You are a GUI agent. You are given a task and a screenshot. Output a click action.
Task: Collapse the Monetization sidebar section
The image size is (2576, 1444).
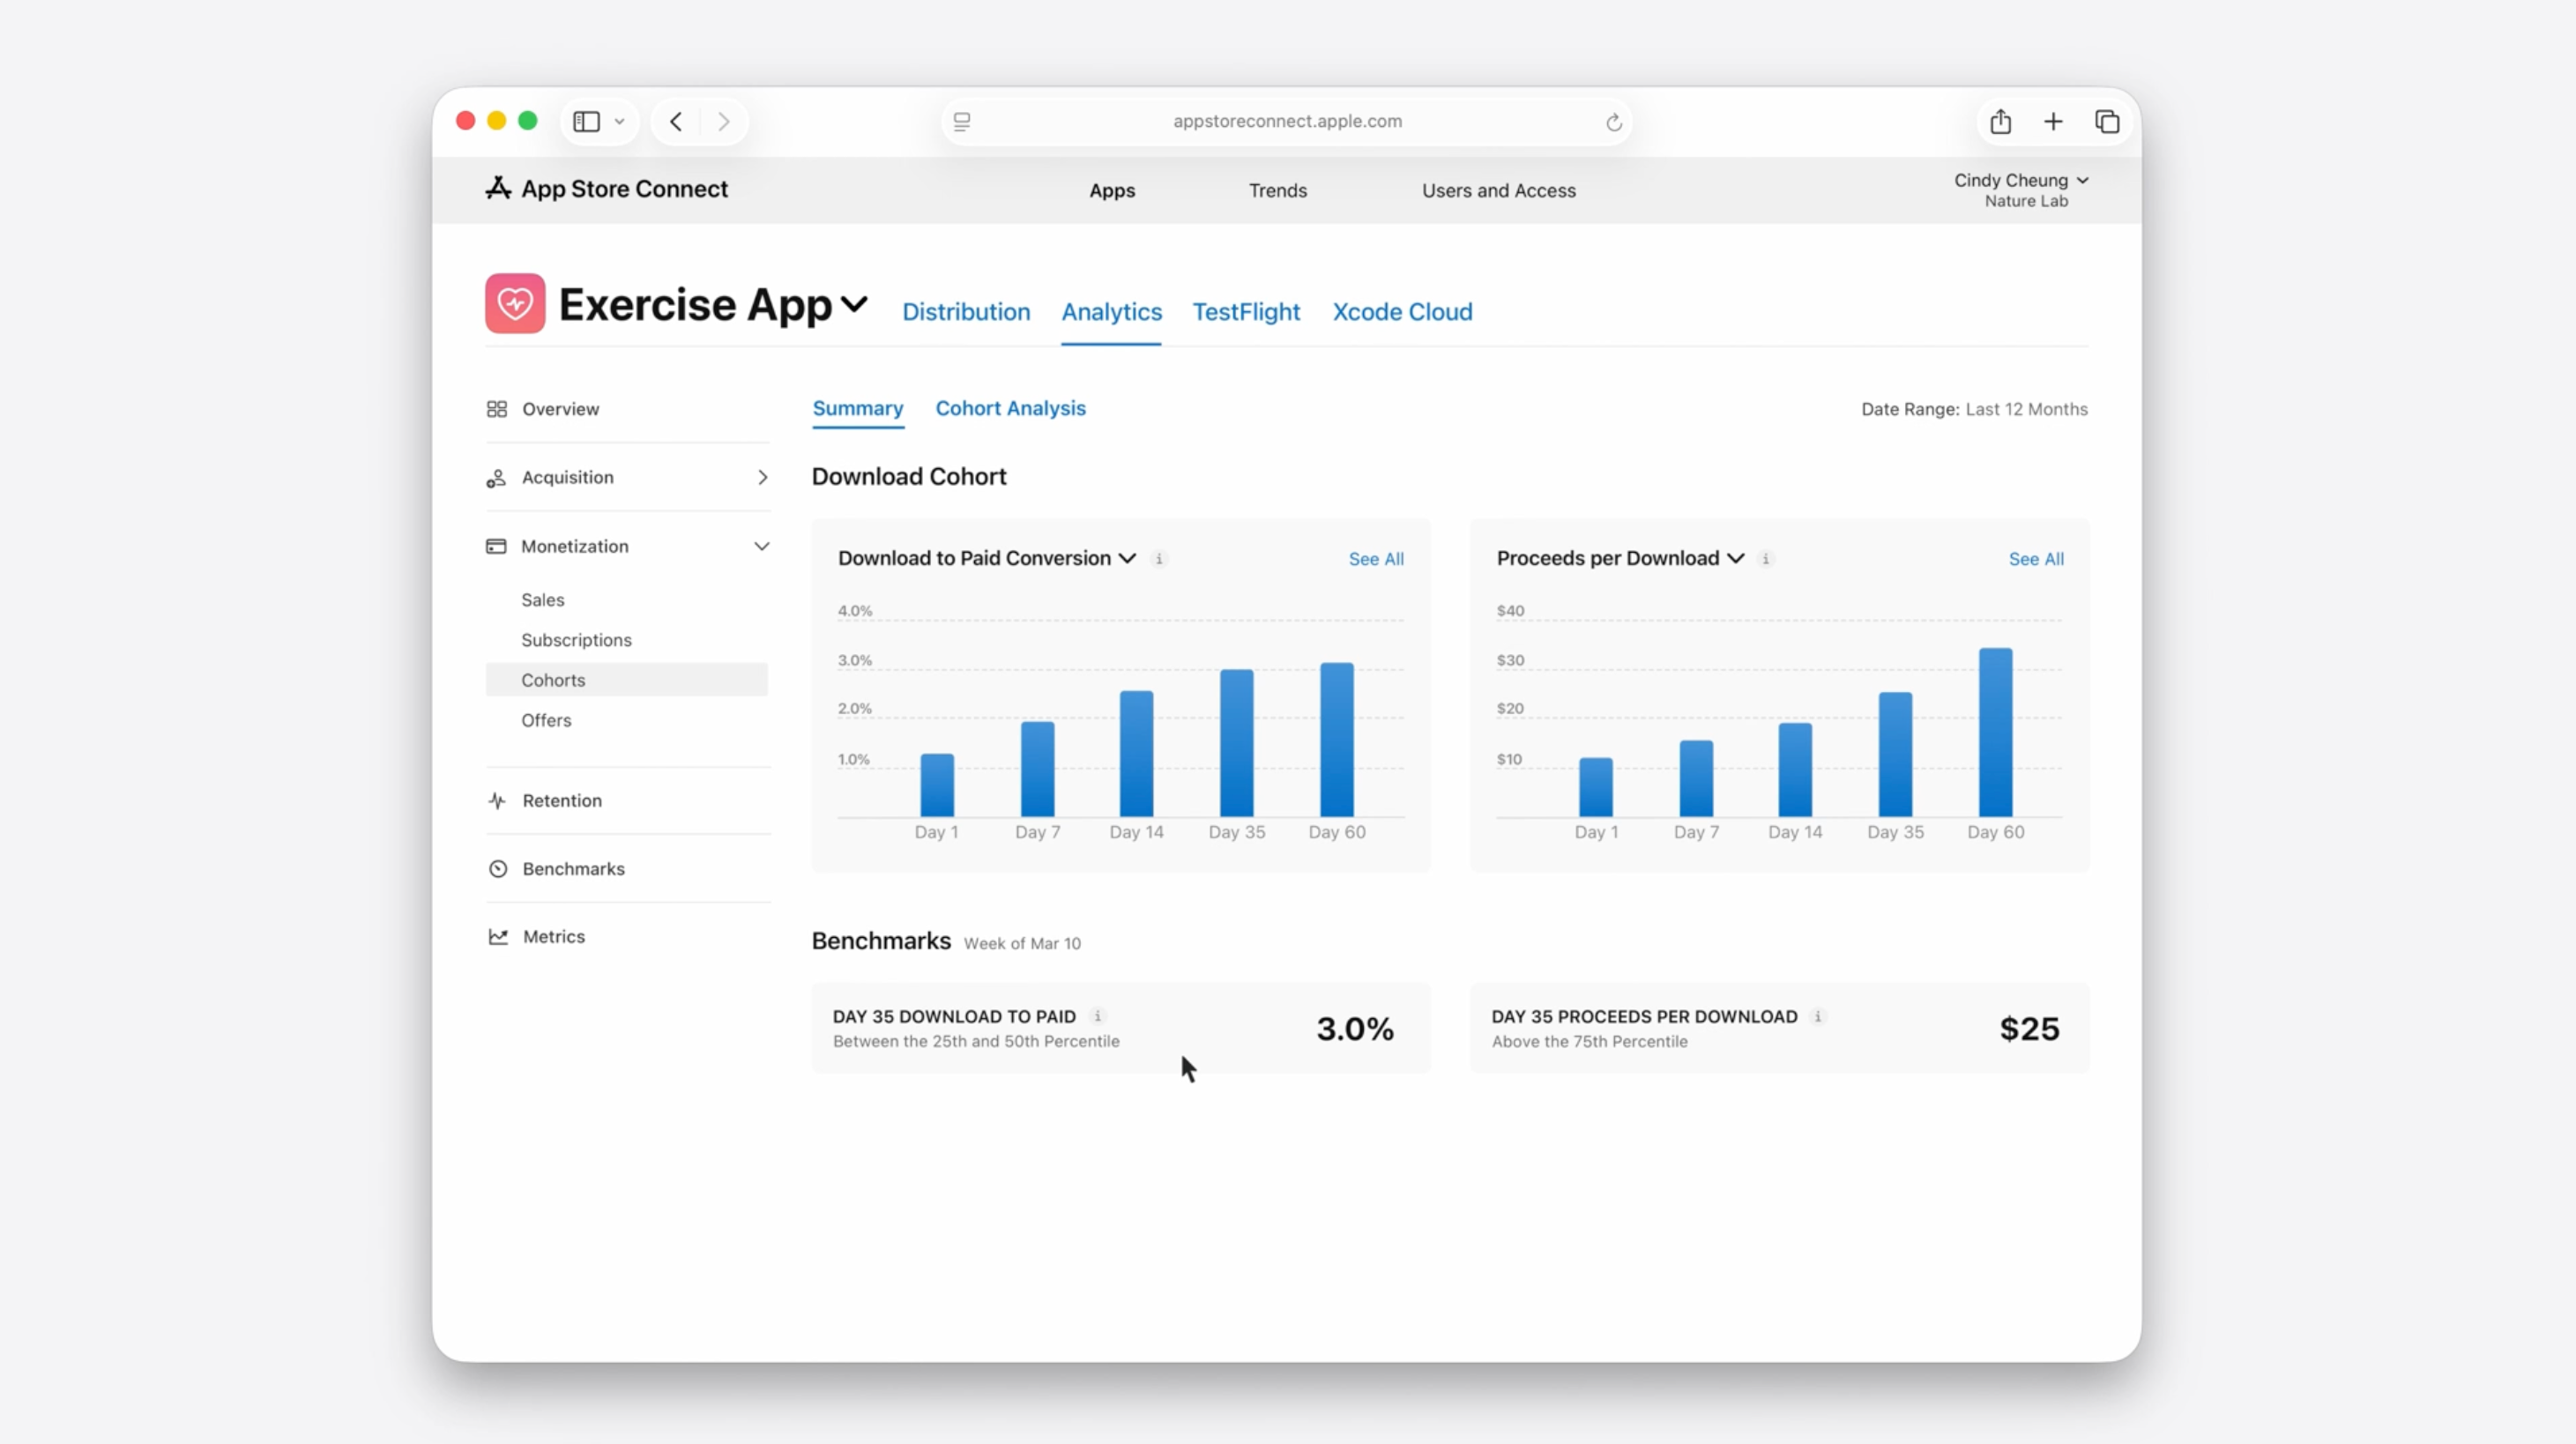(x=762, y=546)
